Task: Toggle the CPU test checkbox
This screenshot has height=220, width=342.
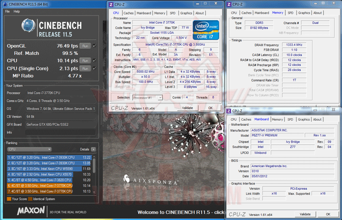Action: click(x=95, y=61)
